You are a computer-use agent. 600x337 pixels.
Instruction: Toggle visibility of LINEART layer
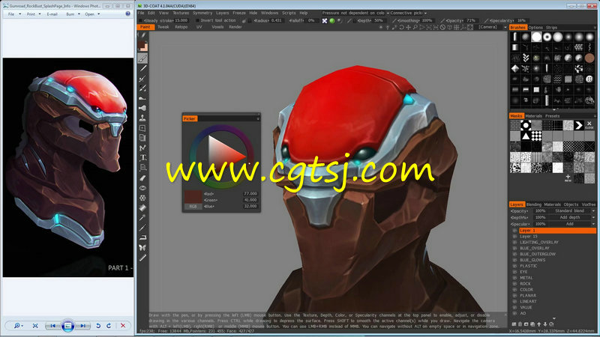(x=514, y=302)
